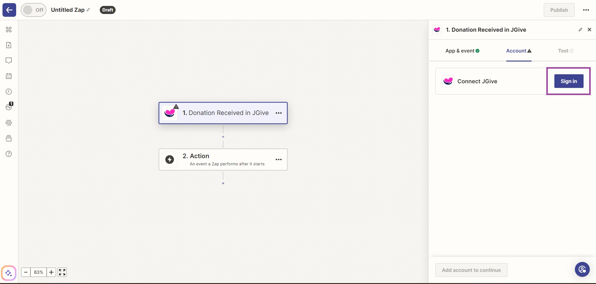Click the Untitled Zap title text

(68, 10)
